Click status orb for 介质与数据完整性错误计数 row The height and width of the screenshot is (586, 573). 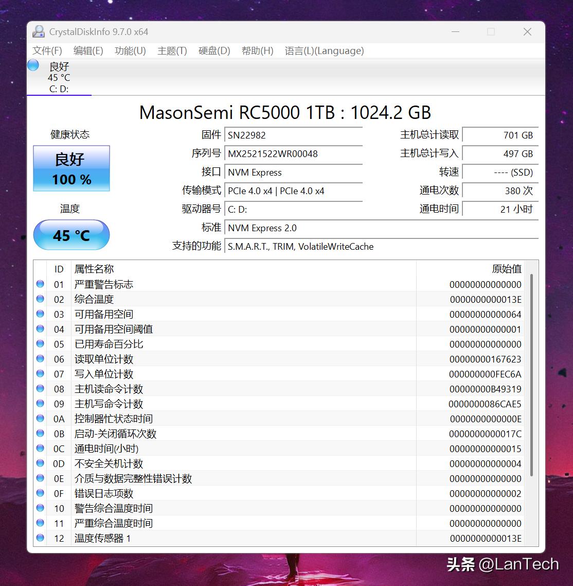point(40,478)
